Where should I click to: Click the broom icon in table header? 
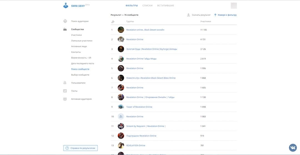[113, 22]
